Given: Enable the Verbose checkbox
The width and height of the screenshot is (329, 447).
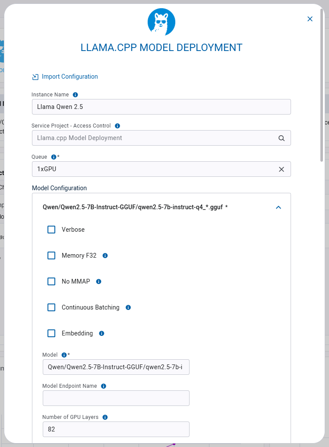Looking at the screenshot, I should [51, 230].
